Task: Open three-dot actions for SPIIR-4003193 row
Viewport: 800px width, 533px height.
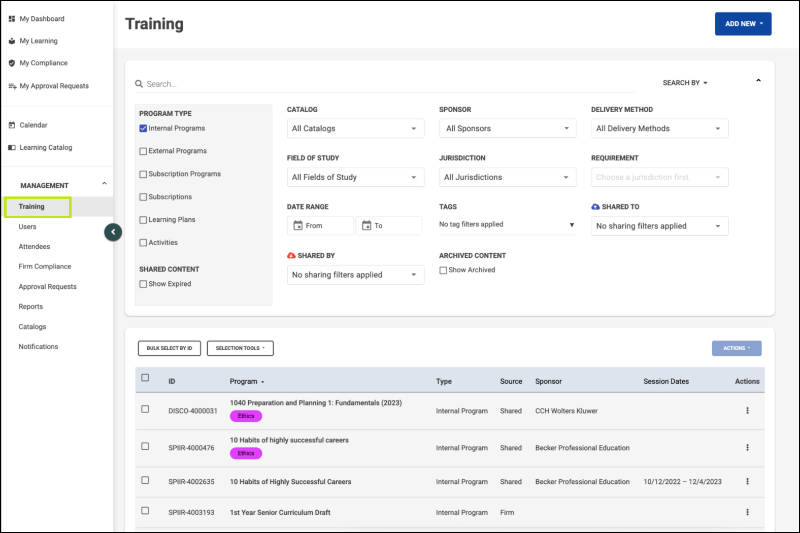Action: click(747, 512)
